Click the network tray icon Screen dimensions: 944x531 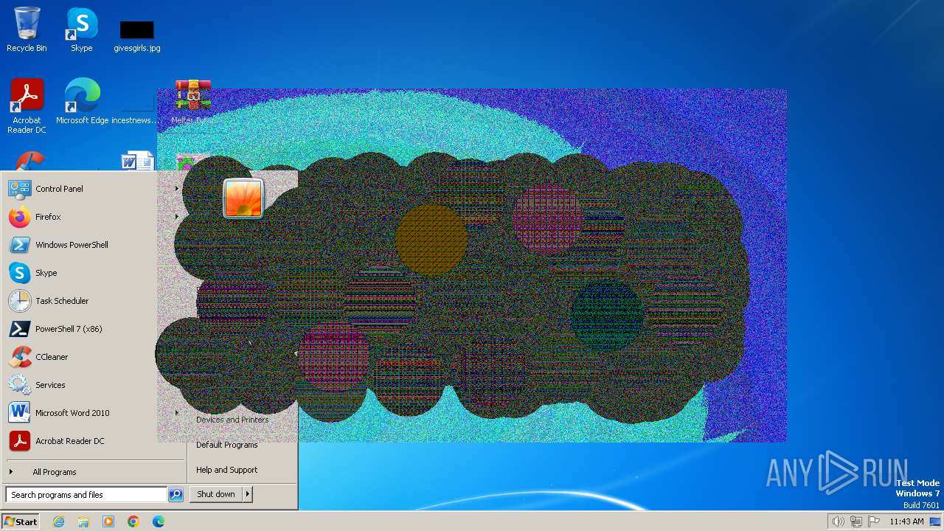pos(856,521)
